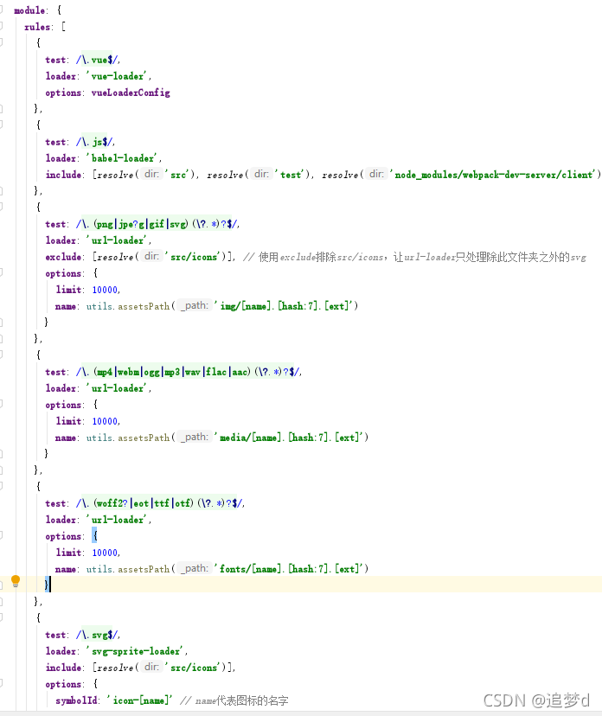Click 'src/icons' in the svg-sprite-loader include line
Image resolution: width=602 pixels, height=716 pixels.
pyautogui.click(x=195, y=668)
